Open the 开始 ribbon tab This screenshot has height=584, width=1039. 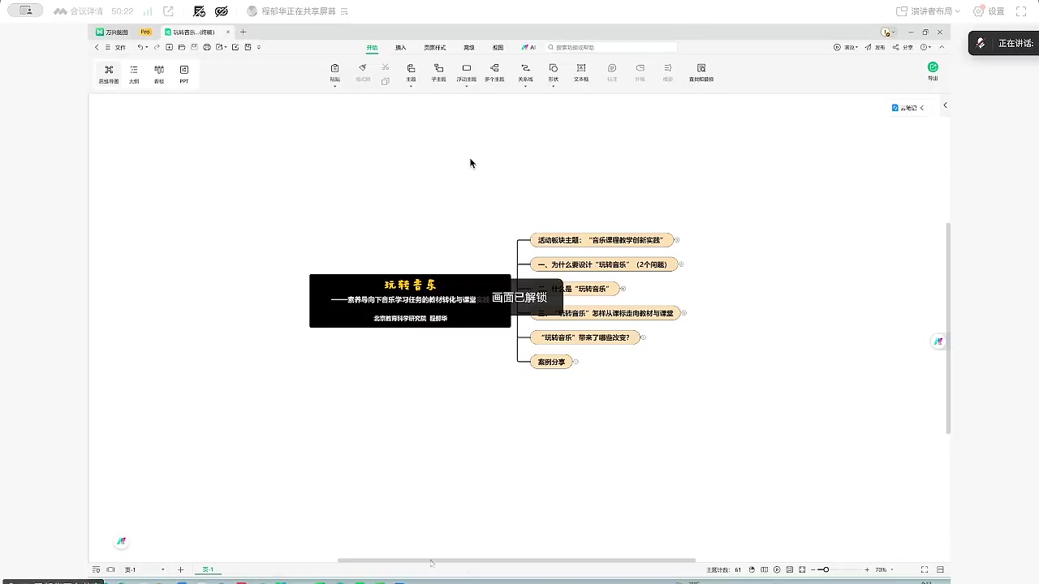pos(372,47)
